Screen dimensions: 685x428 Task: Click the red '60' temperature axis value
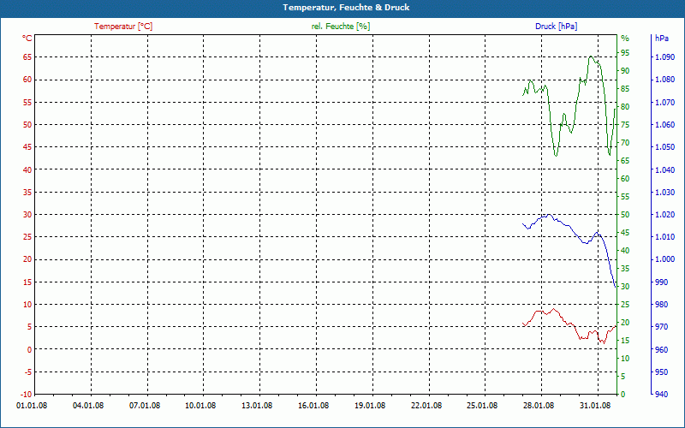pyautogui.click(x=27, y=80)
